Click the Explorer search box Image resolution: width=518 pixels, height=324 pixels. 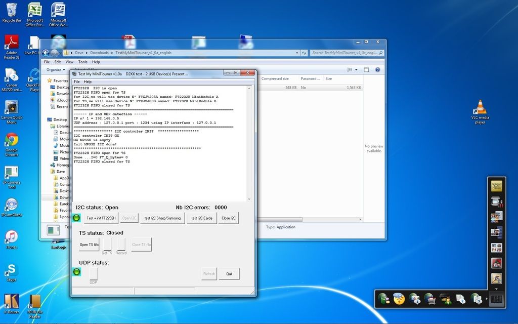pyautogui.click(x=347, y=53)
